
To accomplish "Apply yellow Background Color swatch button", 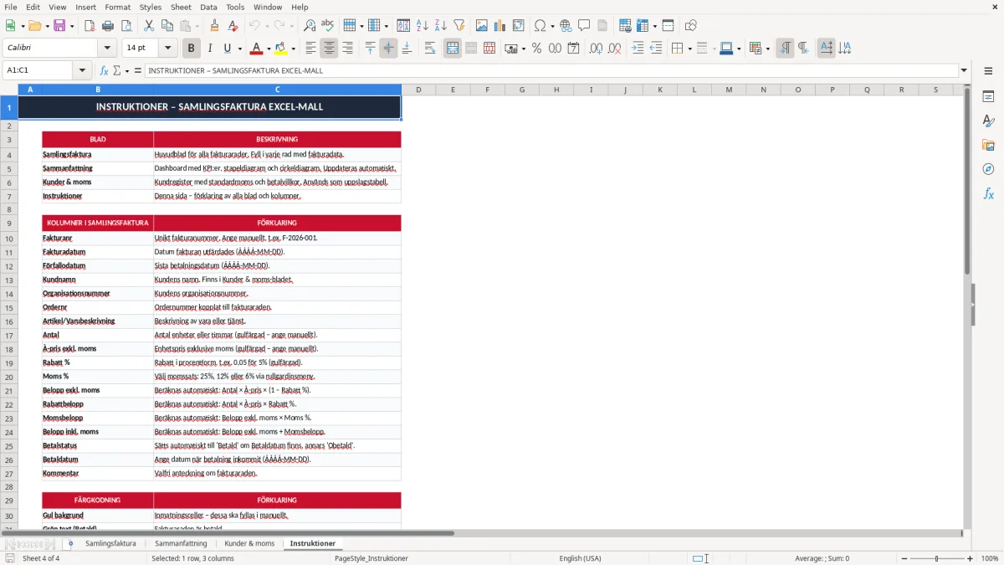I will click(x=282, y=49).
